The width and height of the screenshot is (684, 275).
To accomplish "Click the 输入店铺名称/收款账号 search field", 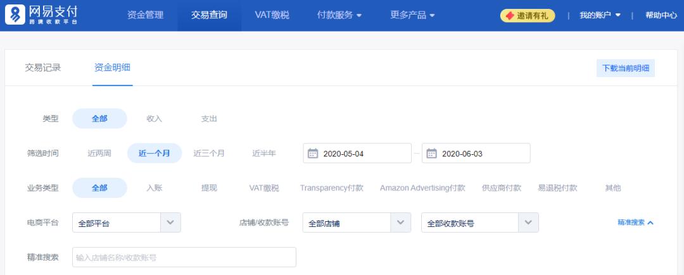I will (x=184, y=257).
